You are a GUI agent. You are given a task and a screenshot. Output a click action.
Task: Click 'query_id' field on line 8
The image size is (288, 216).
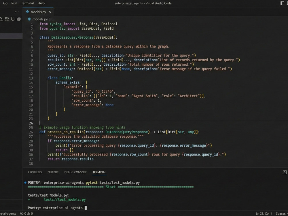pyautogui.click(x=56, y=56)
